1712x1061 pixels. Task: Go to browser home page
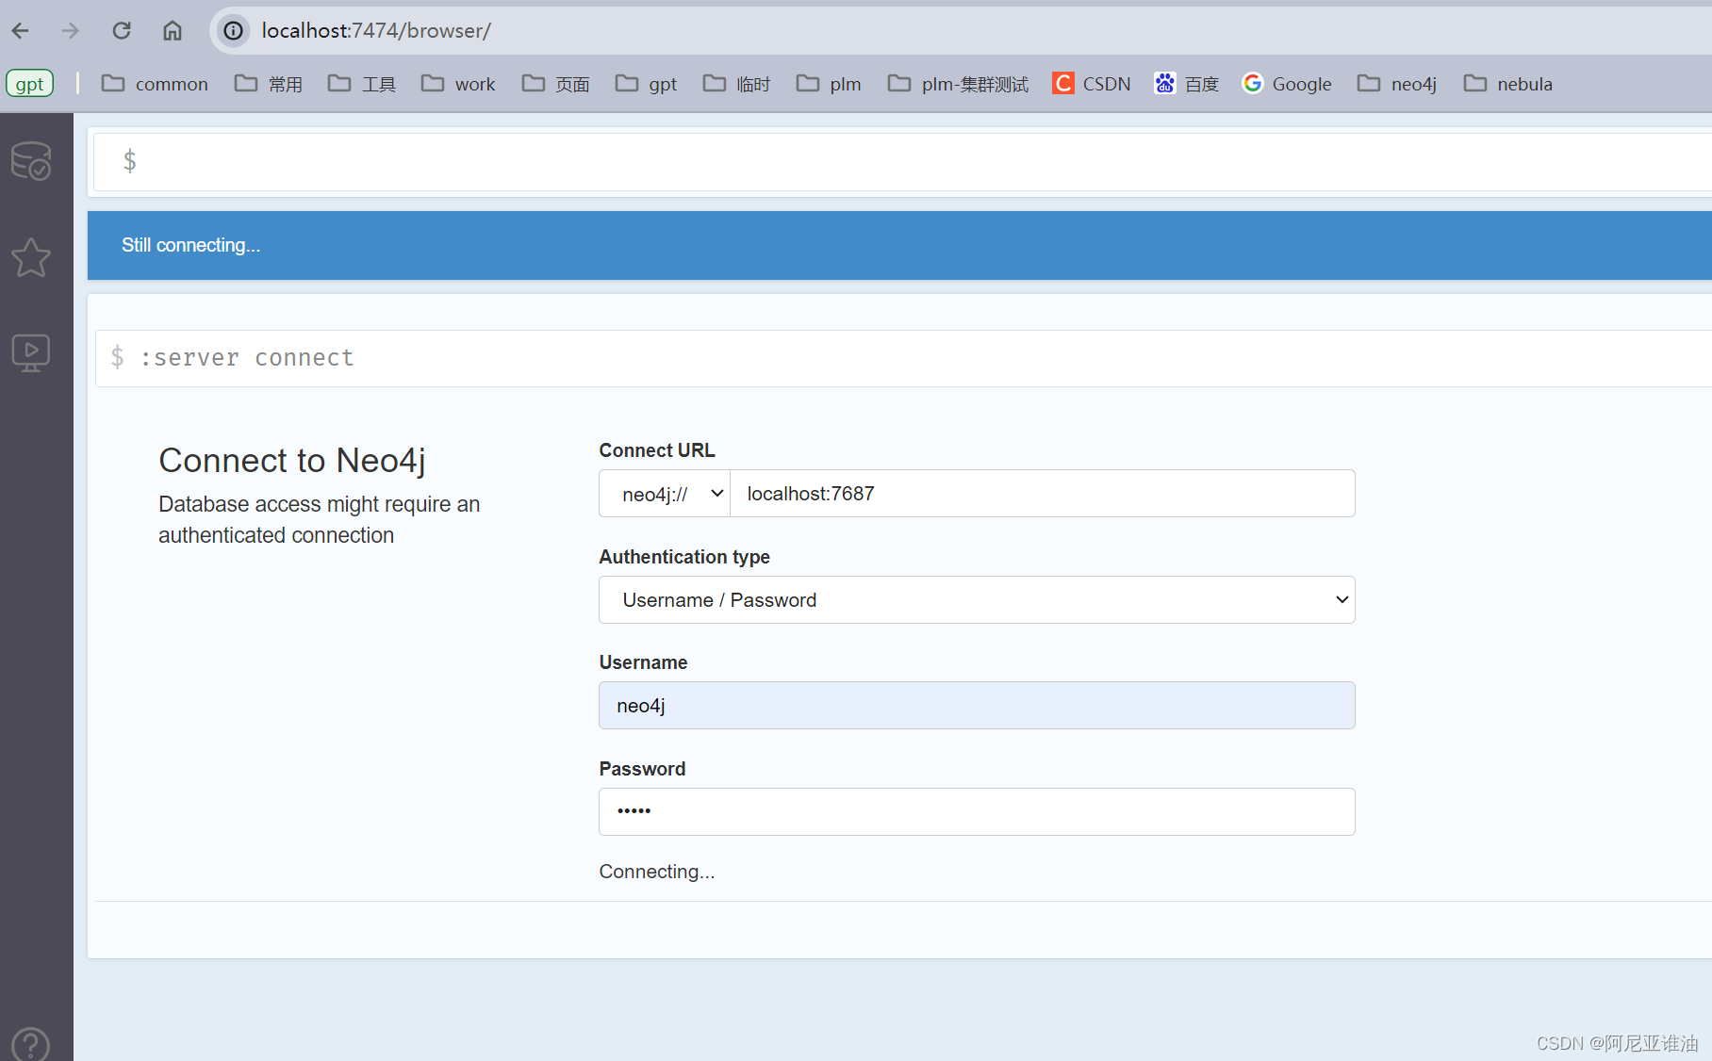[173, 31]
